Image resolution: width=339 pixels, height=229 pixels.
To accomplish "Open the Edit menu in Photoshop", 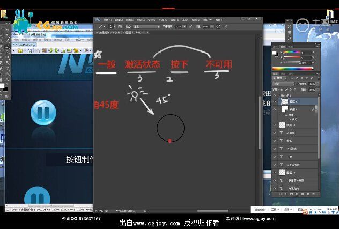I will [119, 20].
